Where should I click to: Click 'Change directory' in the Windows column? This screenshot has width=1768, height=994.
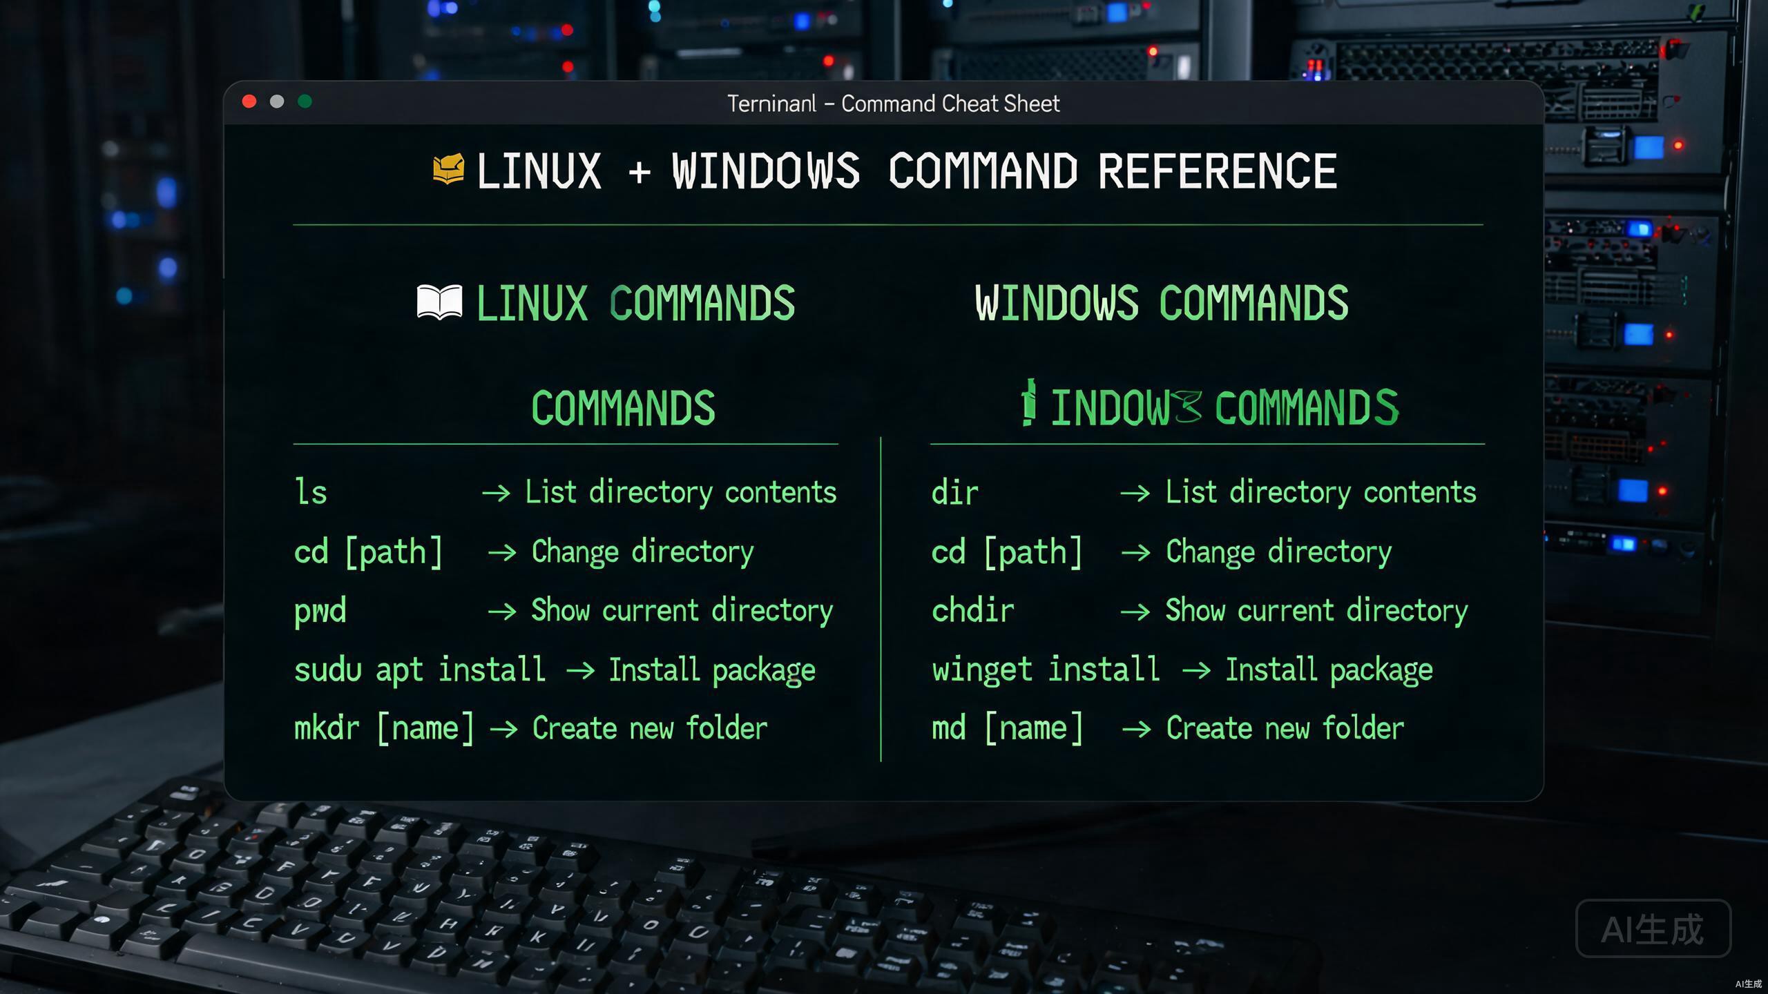[1279, 552]
